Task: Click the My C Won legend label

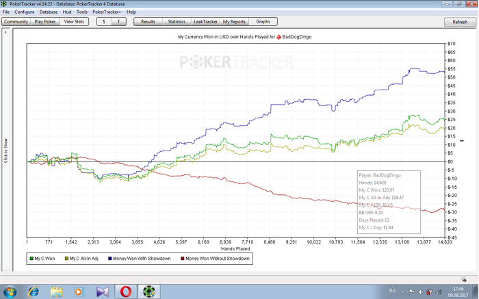Action: click(x=44, y=259)
